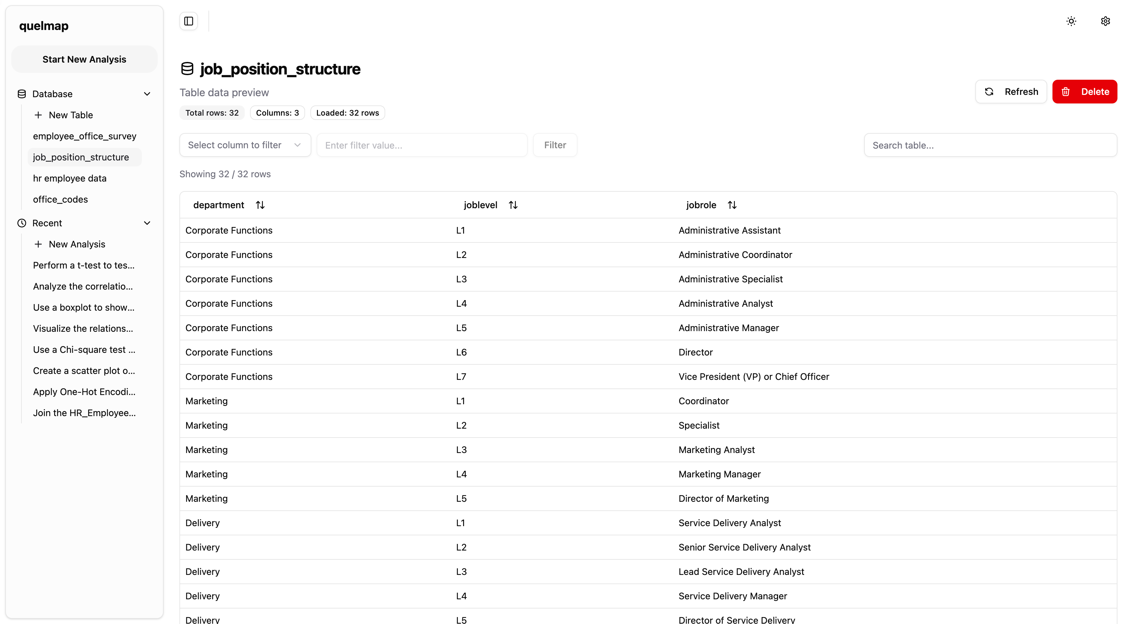Select 'Administrative Specialist' cell
Viewport: 1128px width, 624px height.
[x=731, y=279]
